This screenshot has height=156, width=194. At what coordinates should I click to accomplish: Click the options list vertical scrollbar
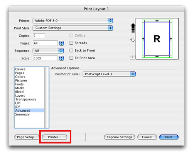46,98
